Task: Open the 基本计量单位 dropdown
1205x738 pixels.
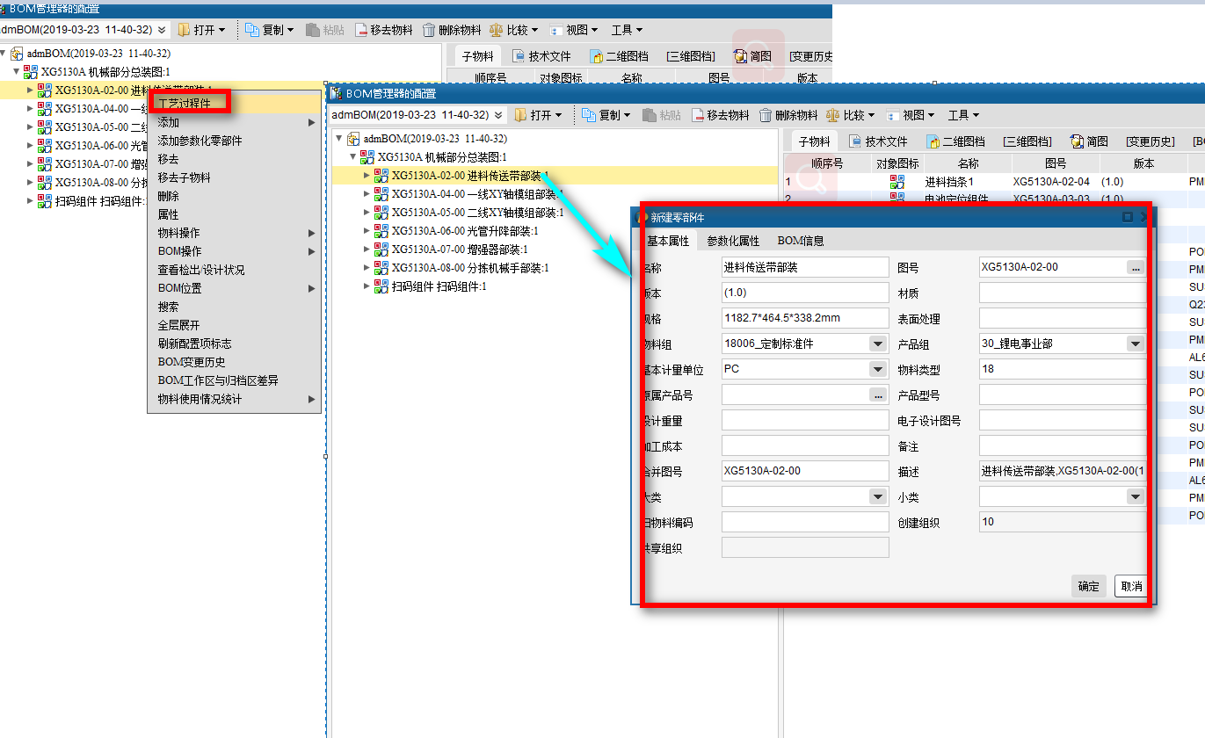Action: [x=877, y=369]
